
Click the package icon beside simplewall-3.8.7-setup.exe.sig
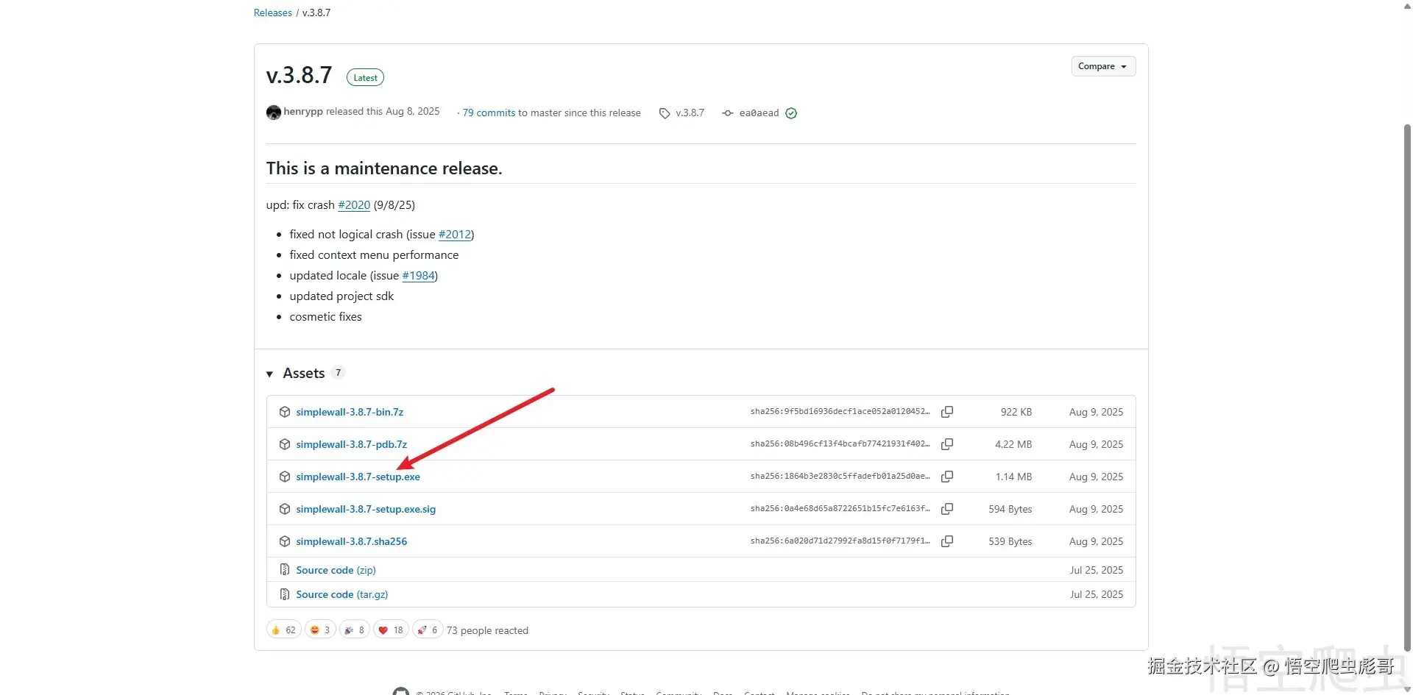point(285,509)
